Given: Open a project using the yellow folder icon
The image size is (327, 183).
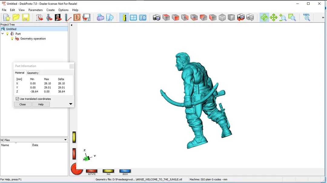Looking at the screenshot, I should [16, 17].
